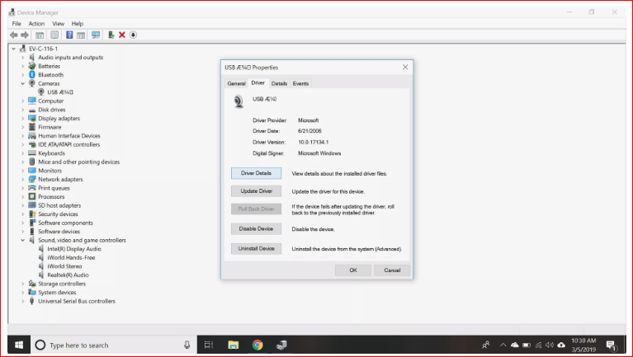The image size is (633, 357).
Task: Expand Universal Serial Bus controllers node
Action: coord(23,301)
